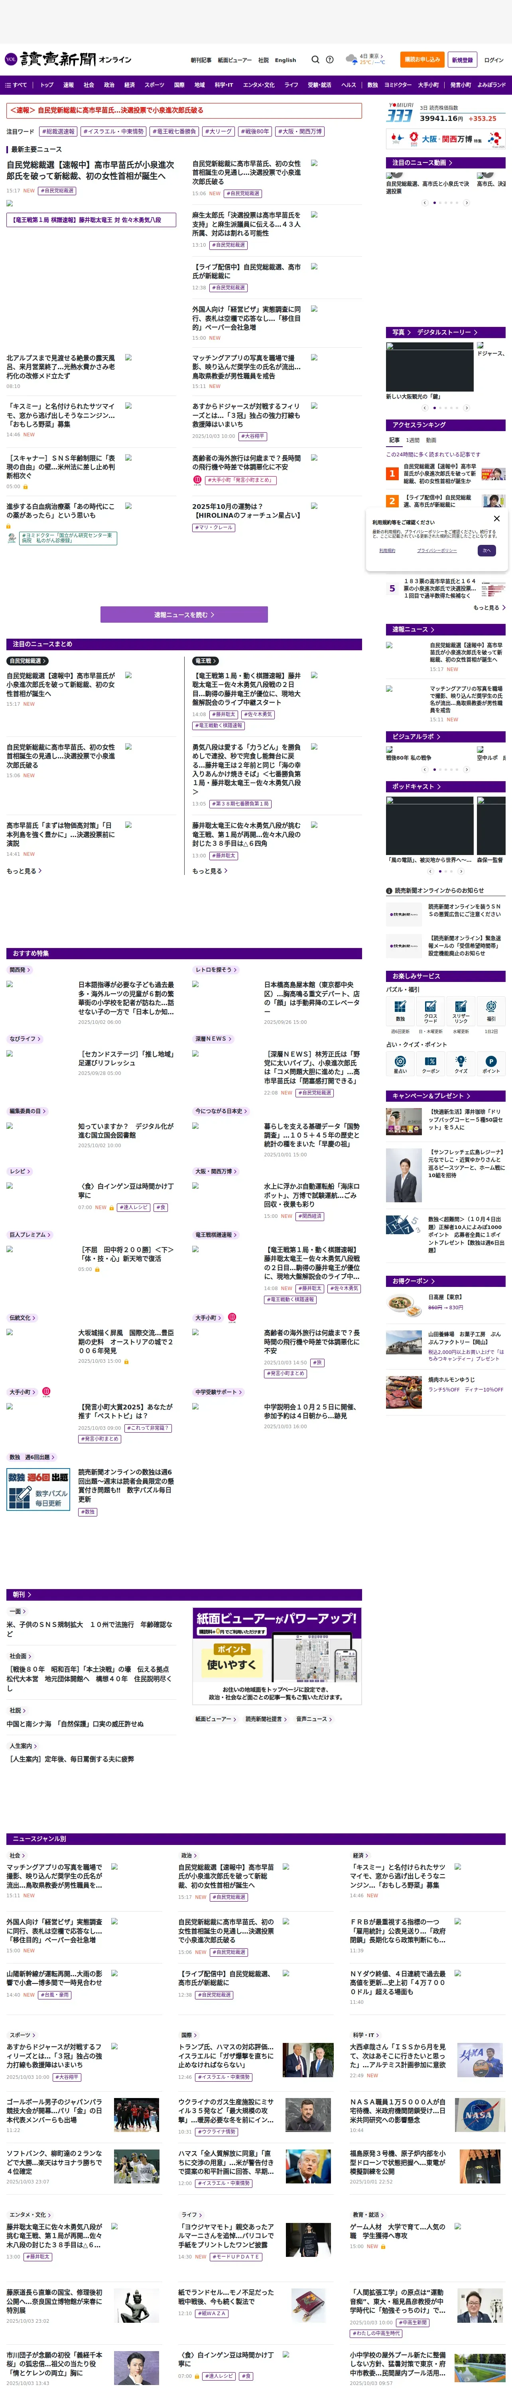This screenshot has width=512, height=2395.
Task: Click the #総裁選速報 hot keyword tag
Action: [59, 131]
